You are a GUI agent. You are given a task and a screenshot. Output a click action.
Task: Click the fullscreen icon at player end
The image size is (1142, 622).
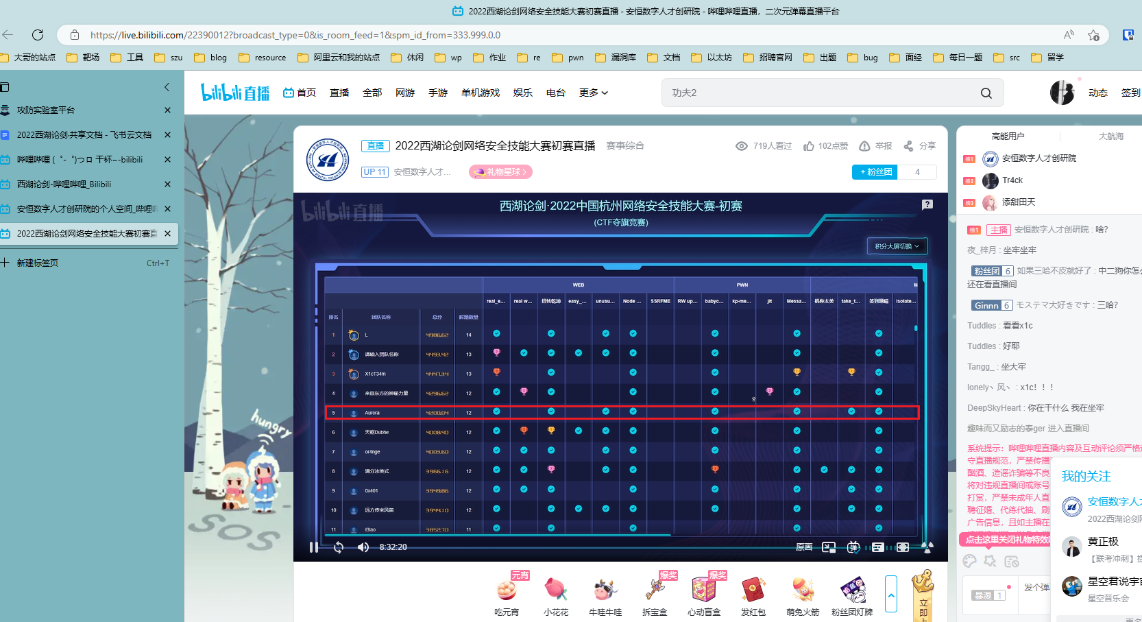pos(927,547)
